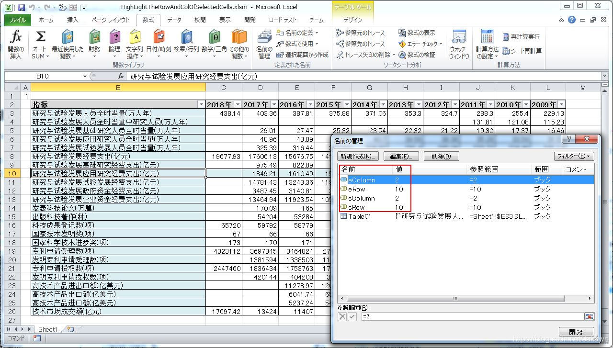Open the ファイル tab
Image resolution: width=613 pixels, height=348 pixels.
(18, 20)
